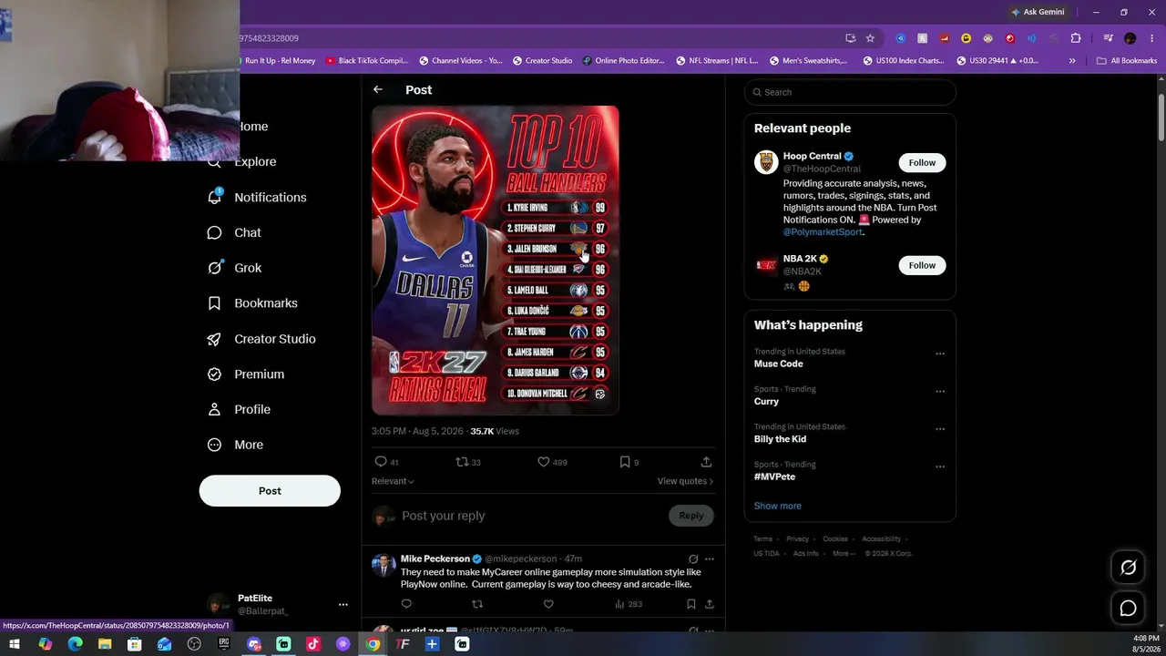The image size is (1166, 656).
Task: Click the reply icon on the main post
Action: (381, 462)
